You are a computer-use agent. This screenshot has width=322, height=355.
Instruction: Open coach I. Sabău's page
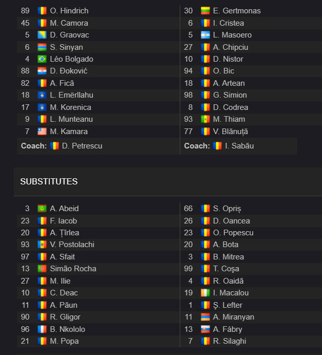click(x=239, y=146)
